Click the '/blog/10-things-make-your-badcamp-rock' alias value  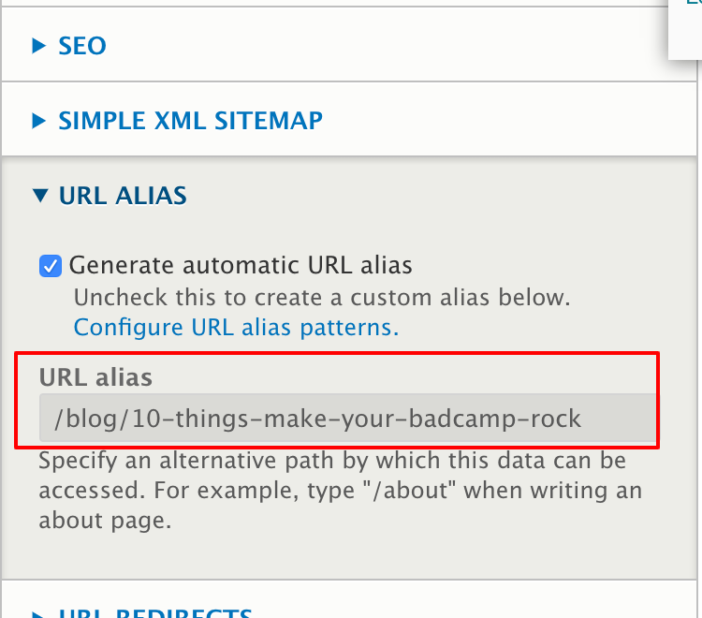pyautogui.click(x=318, y=418)
